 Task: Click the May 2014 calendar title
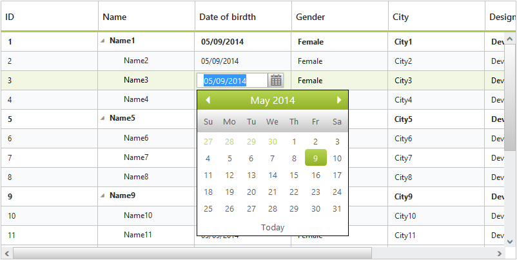(273, 101)
